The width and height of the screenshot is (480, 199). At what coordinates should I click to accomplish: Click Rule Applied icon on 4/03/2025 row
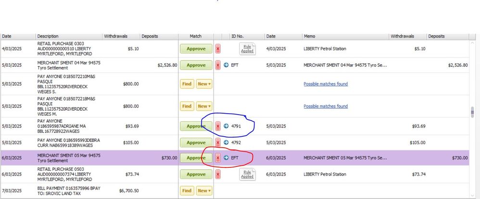coord(247,49)
